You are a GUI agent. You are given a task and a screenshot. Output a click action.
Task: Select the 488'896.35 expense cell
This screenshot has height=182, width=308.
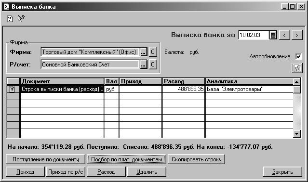(x=184, y=89)
